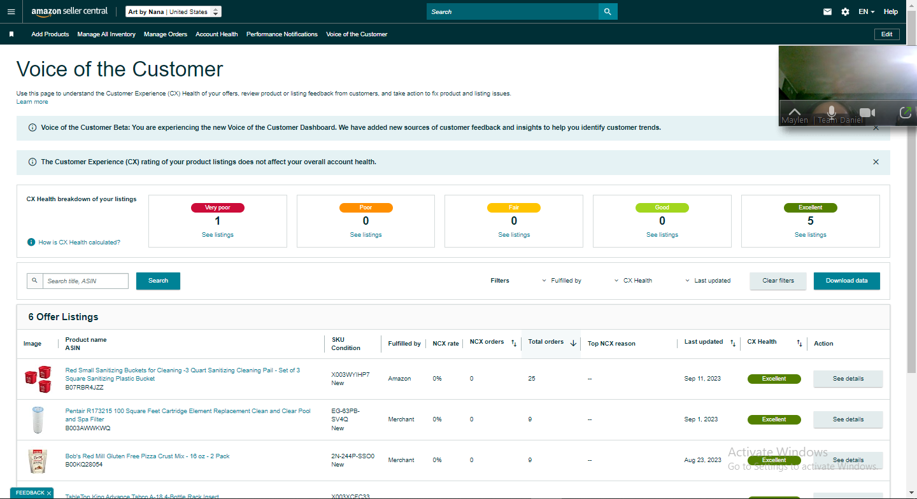Image resolution: width=917 pixels, height=499 pixels.
Task: See listings under Excellent
Action: click(811, 235)
